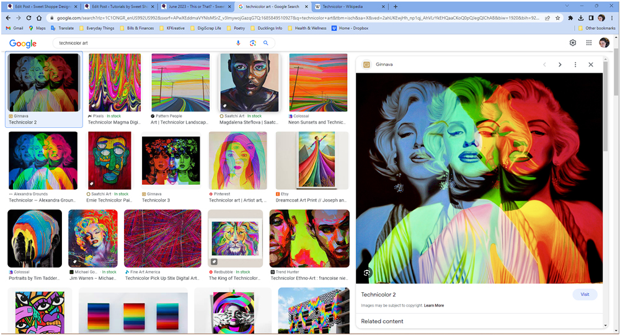The width and height of the screenshot is (620, 335).
Task: Open the Alexandra Grounds Technicolor thumbnail
Action: click(43, 161)
